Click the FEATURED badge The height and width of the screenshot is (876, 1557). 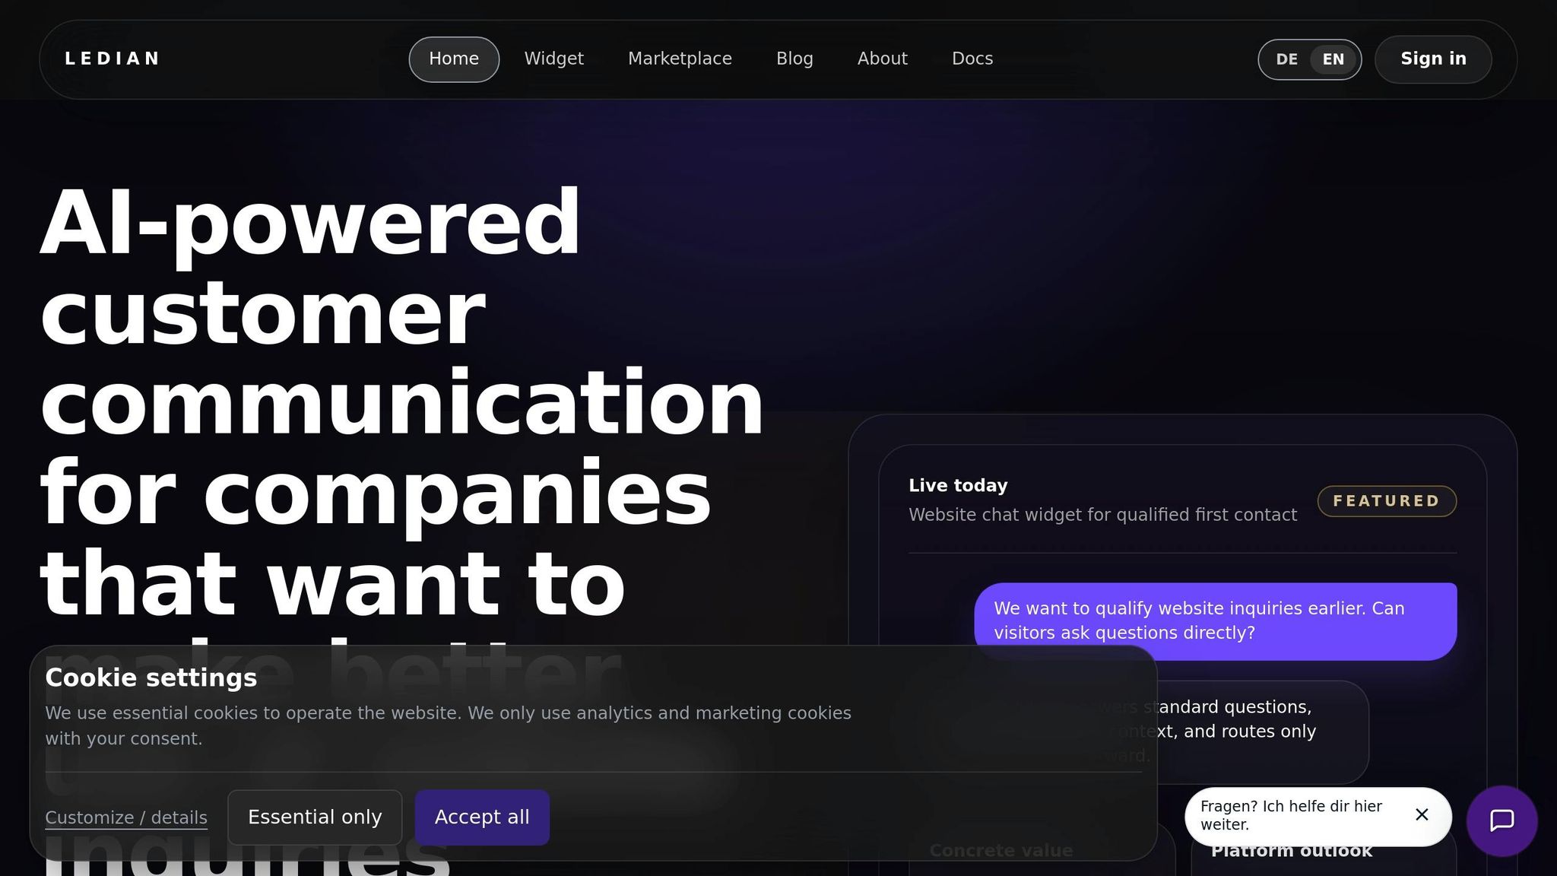point(1387,501)
